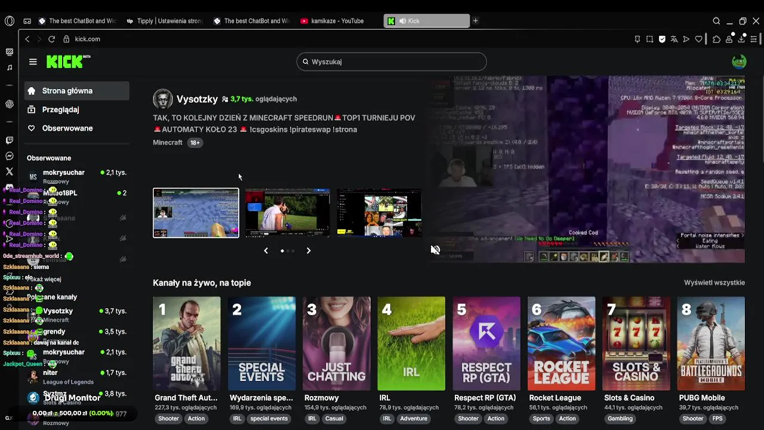Open the ad blocker shield icon
This screenshot has height=430, width=764.
[662, 39]
